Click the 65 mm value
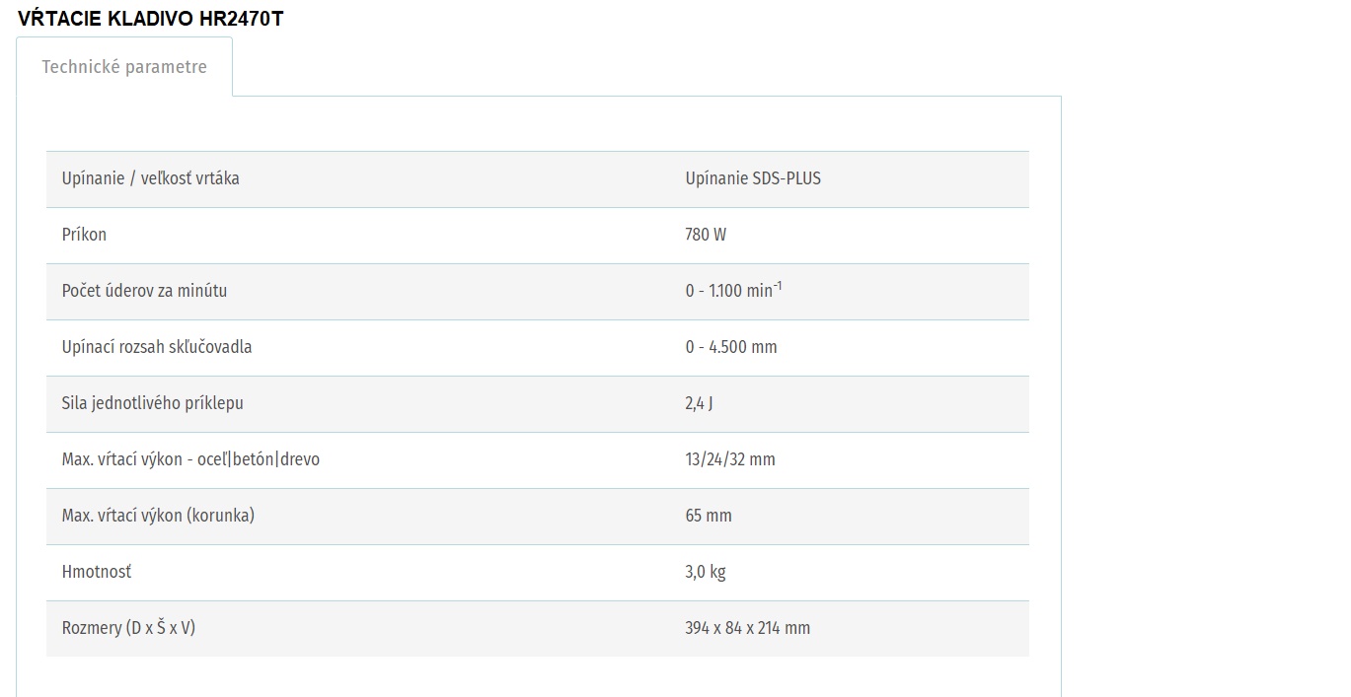Screen dimensions: 1351x697 pos(709,516)
